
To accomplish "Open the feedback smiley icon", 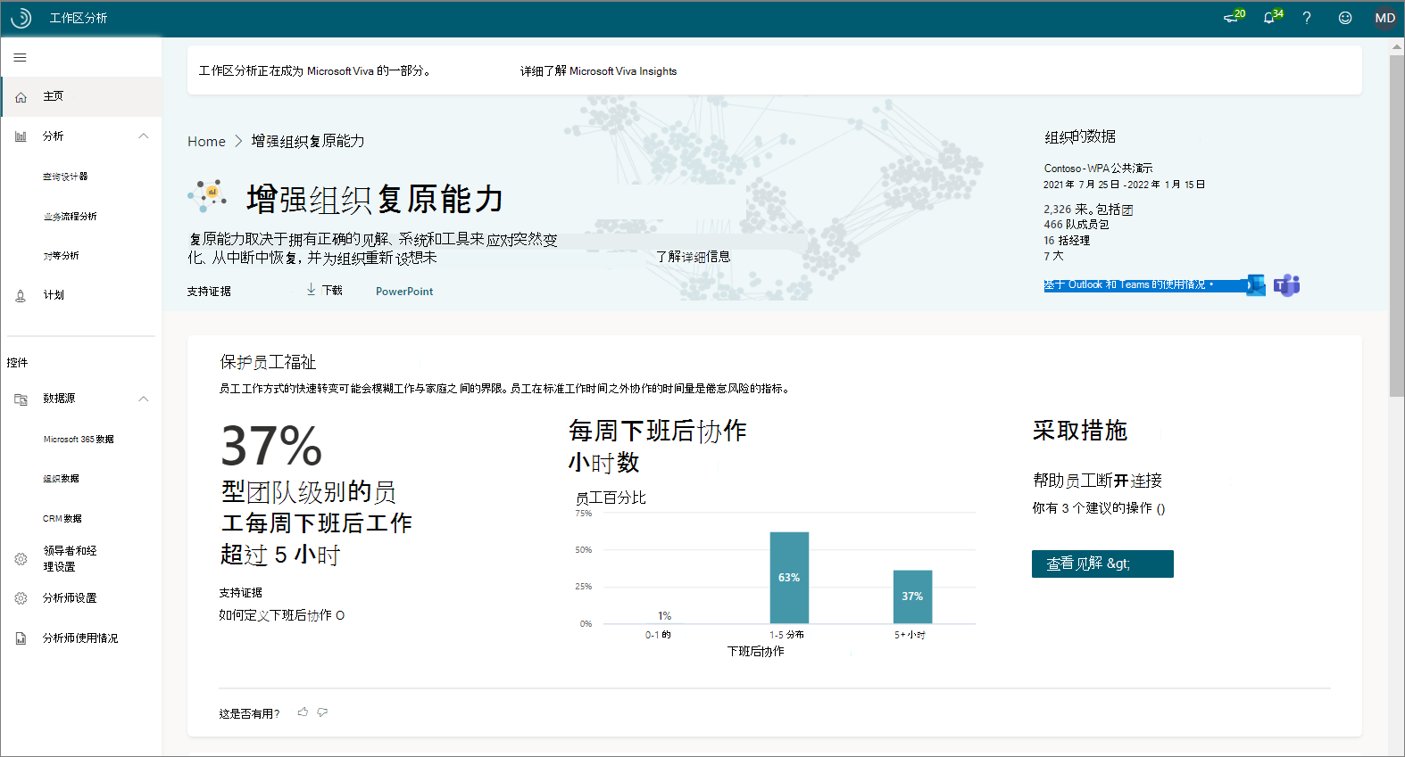I will pos(1345,18).
